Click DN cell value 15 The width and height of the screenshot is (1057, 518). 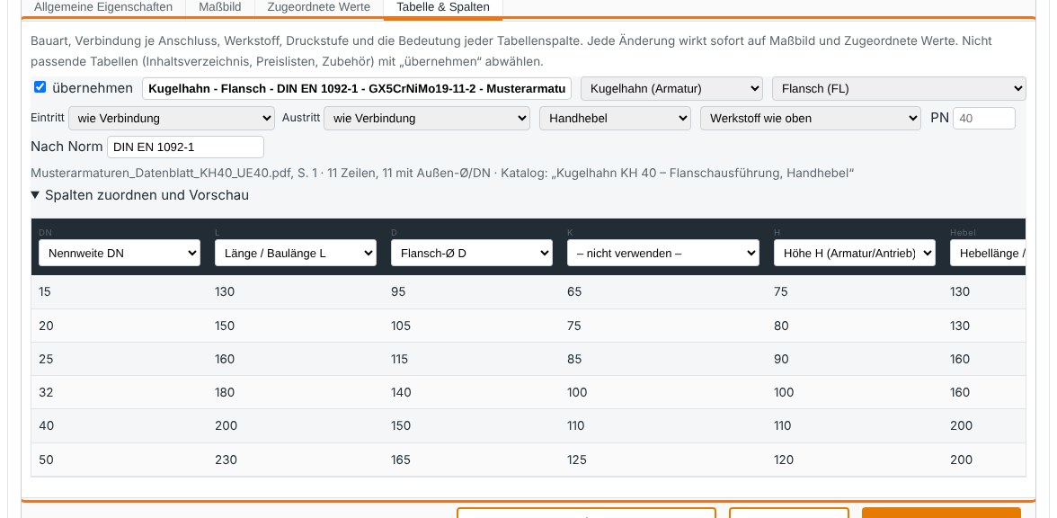tap(45, 292)
